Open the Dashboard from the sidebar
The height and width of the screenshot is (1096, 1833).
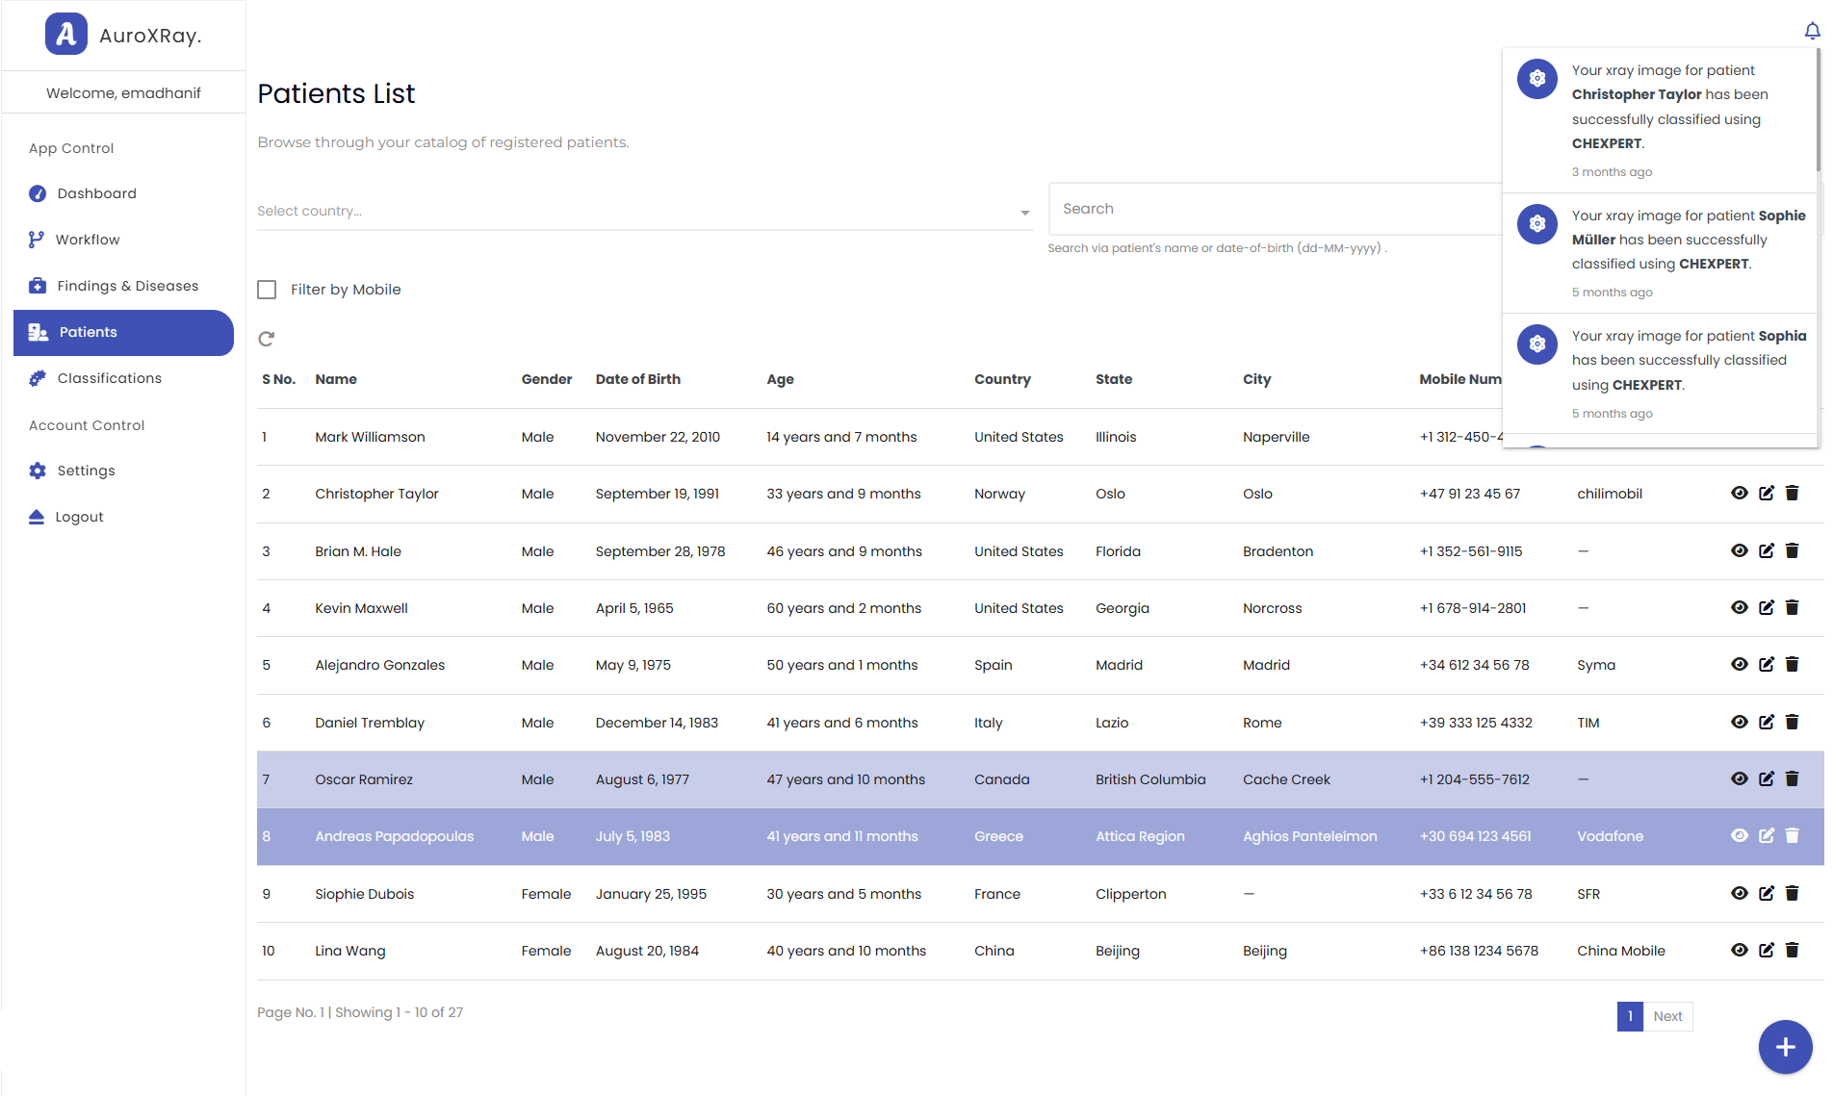point(96,192)
